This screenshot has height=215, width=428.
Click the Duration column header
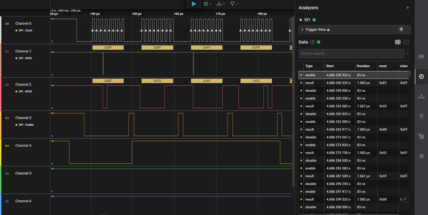coord(363,66)
